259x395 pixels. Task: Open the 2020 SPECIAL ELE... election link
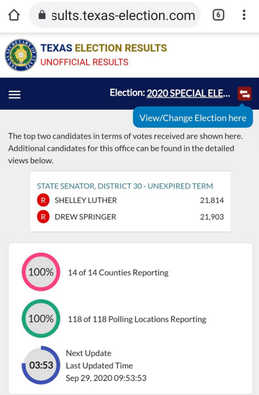pos(188,93)
